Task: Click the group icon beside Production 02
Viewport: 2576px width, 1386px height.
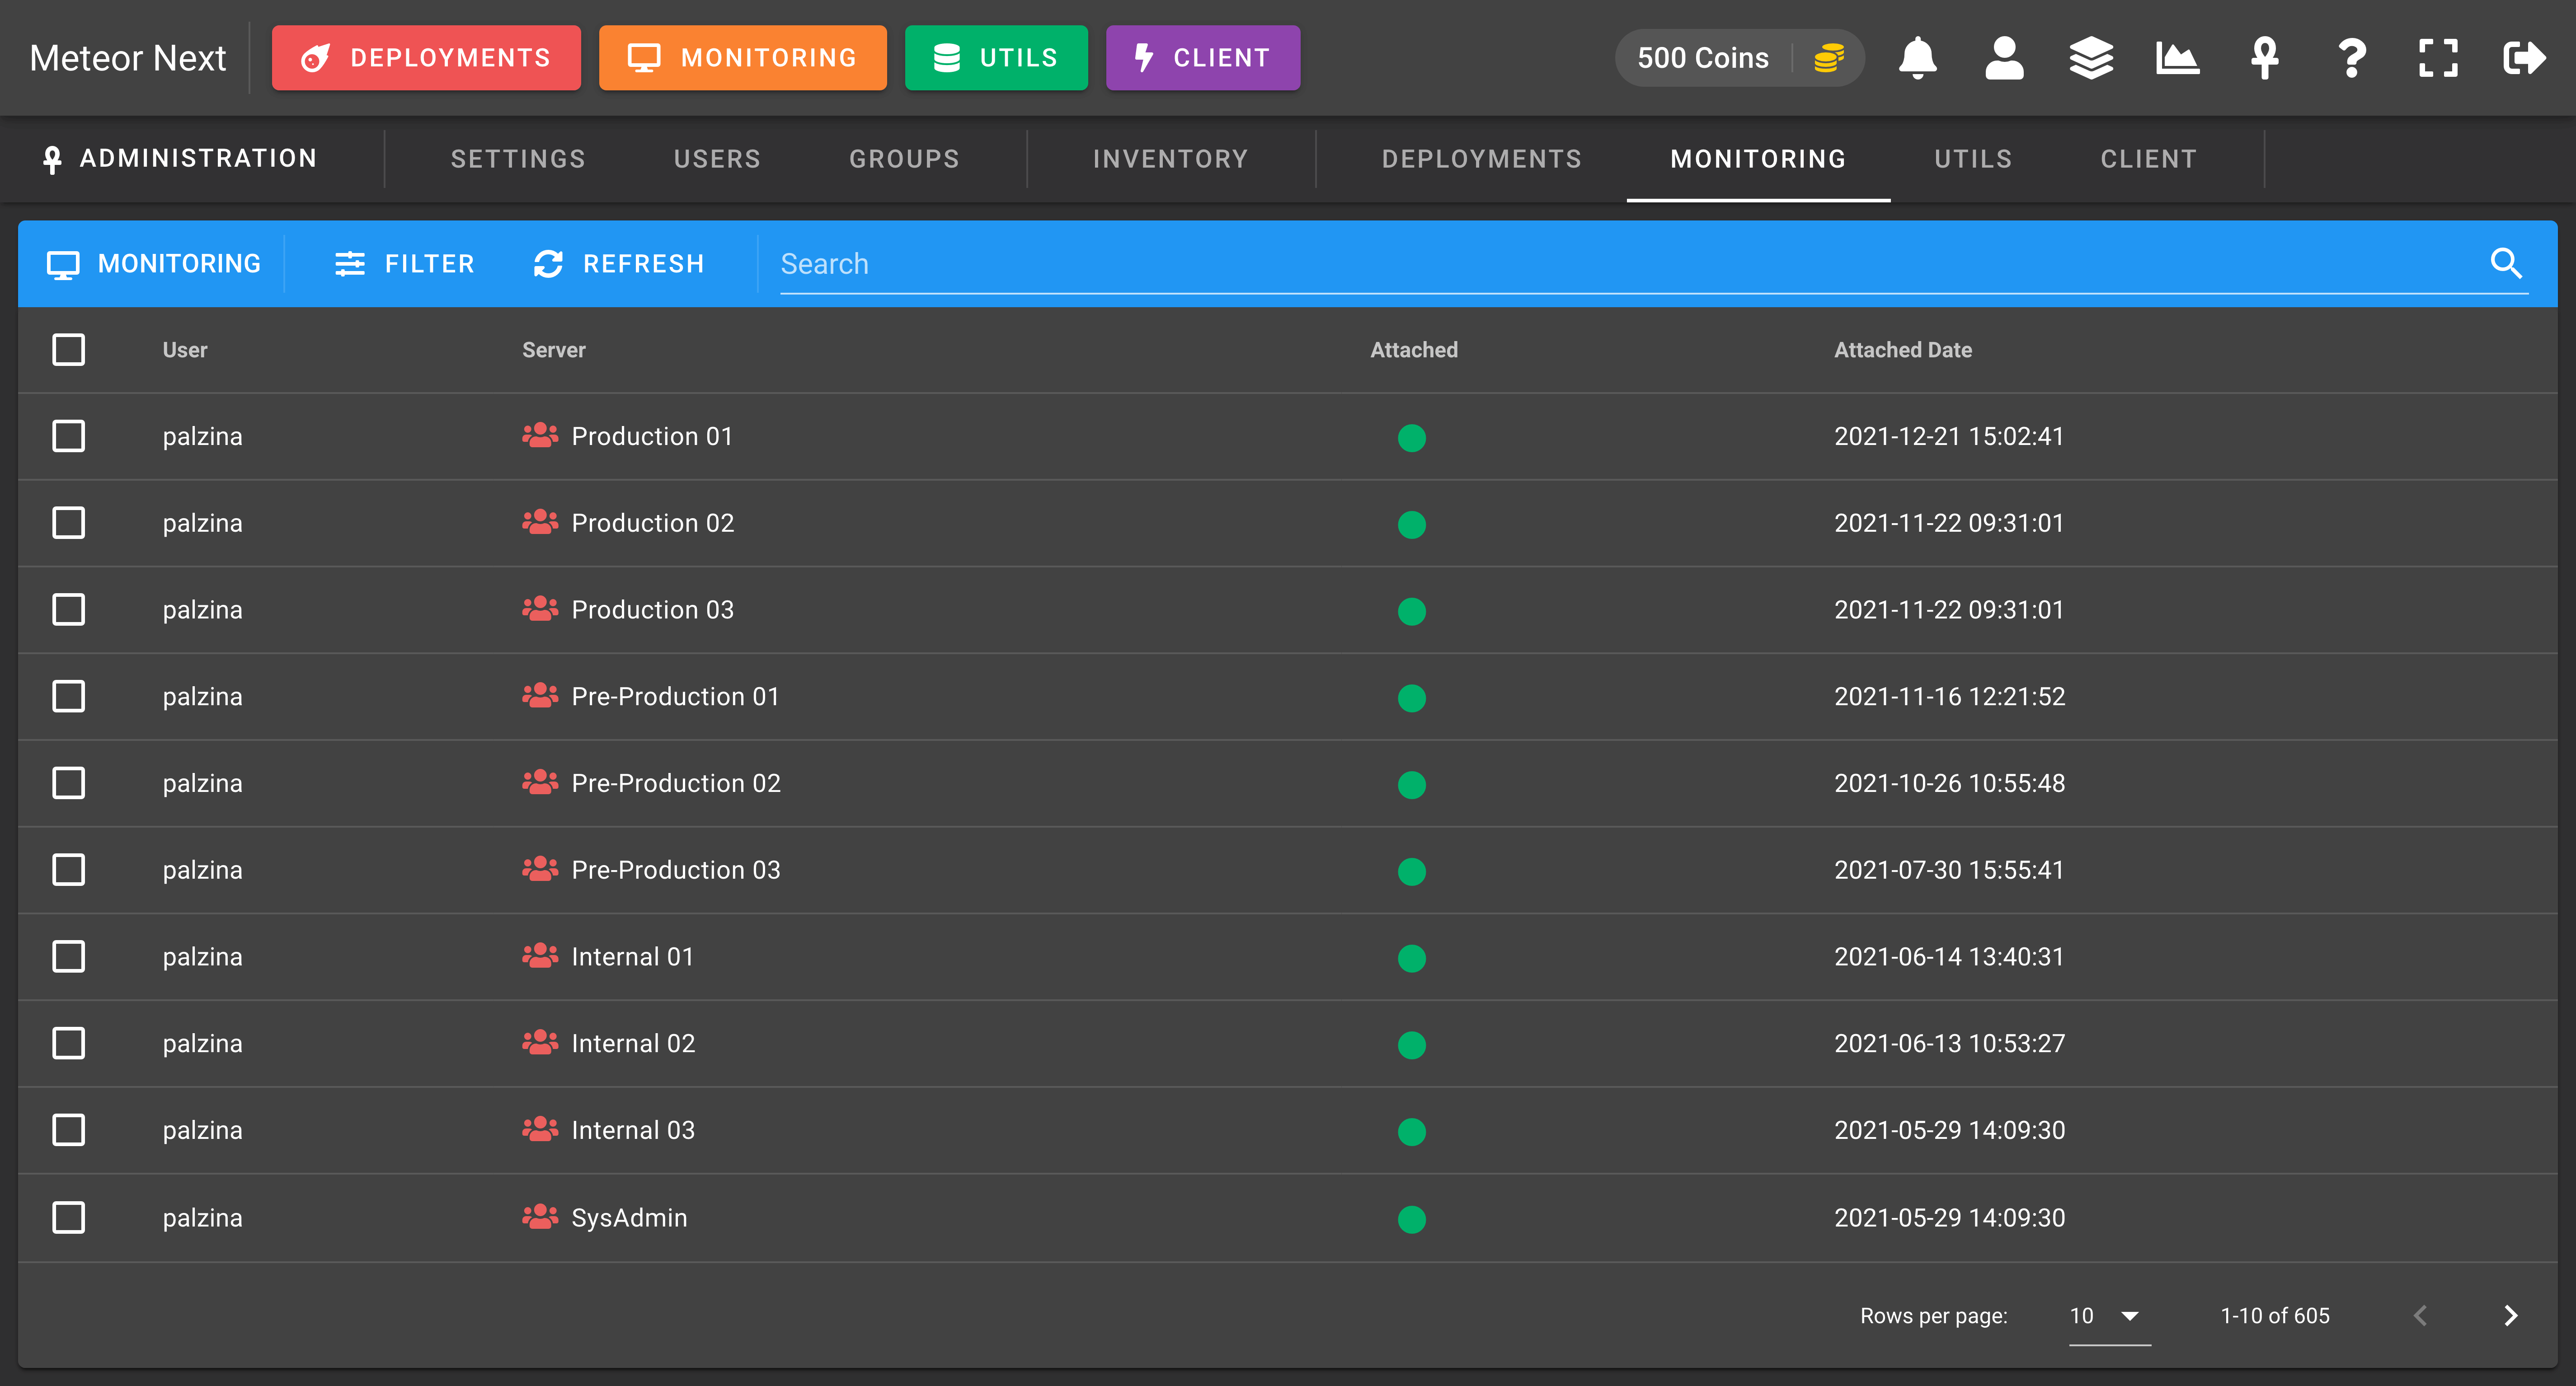Action: point(540,523)
